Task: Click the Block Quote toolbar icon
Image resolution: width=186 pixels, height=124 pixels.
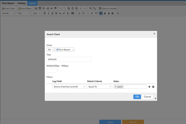Action: coord(96,13)
